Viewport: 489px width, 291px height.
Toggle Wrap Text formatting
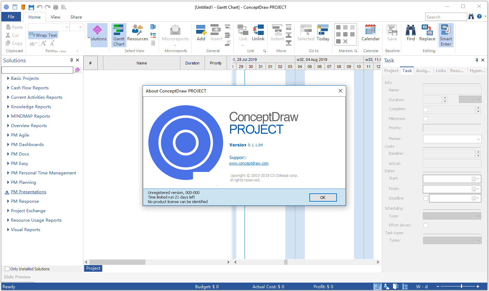click(43, 35)
